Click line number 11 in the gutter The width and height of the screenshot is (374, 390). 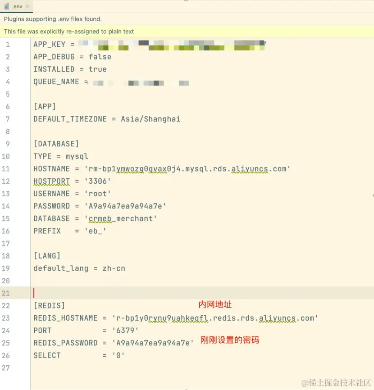(6, 169)
